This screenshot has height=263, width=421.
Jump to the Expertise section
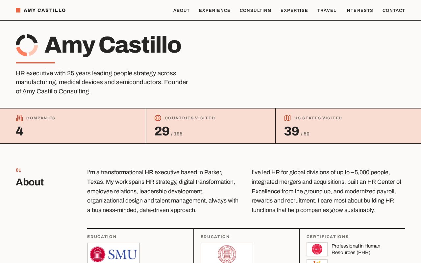tap(294, 11)
